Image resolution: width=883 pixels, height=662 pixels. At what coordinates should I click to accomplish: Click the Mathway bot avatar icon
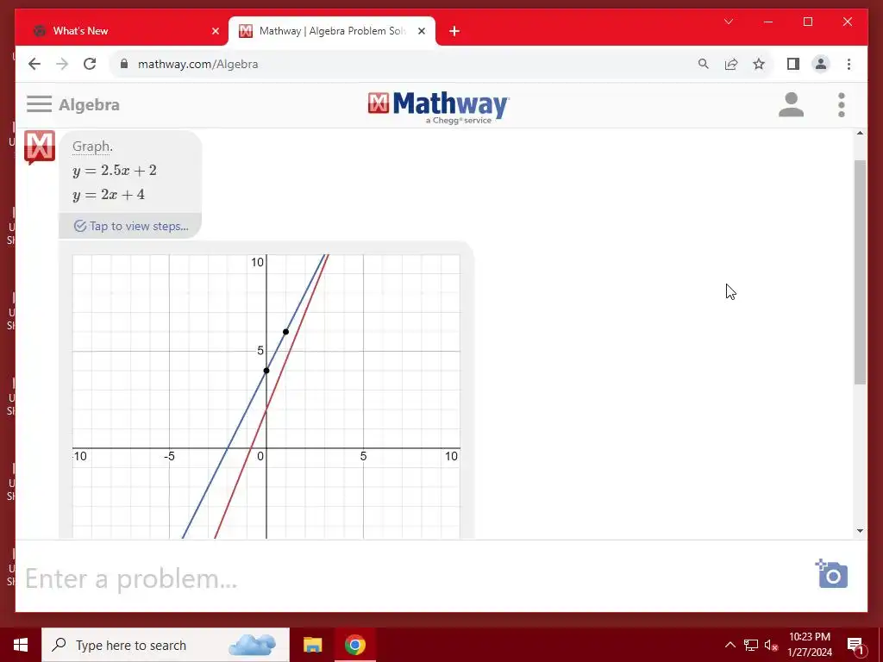click(x=40, y=147)
